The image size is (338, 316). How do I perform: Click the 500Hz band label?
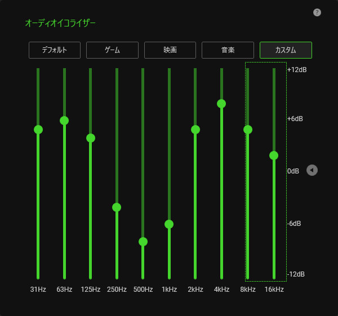(x=143, y=290)
